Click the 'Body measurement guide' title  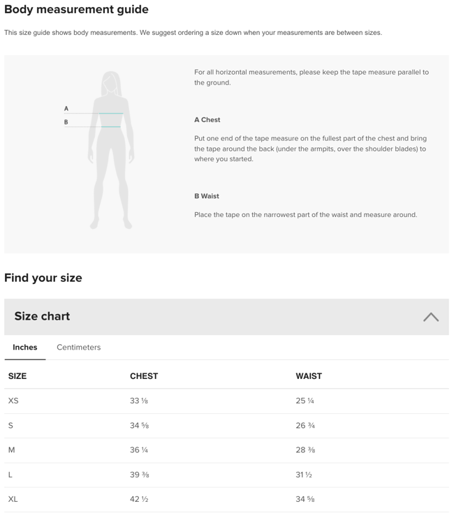(76, 10)
